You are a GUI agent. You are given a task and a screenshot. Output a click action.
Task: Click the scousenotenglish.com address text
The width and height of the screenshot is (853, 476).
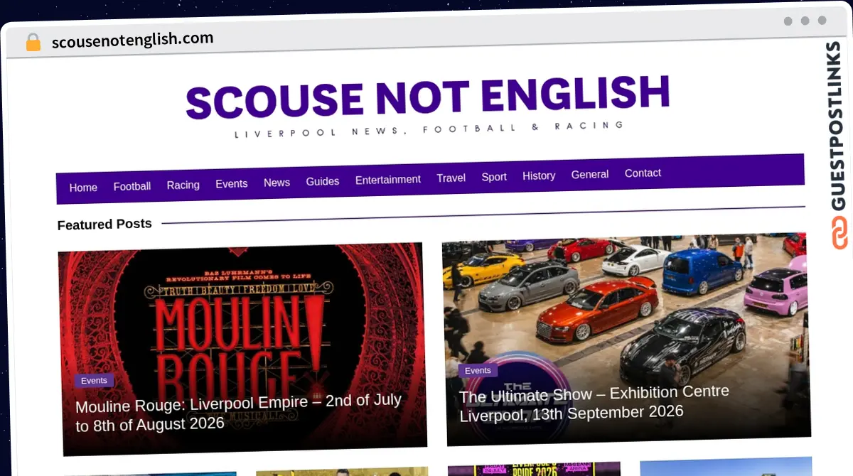132,40
